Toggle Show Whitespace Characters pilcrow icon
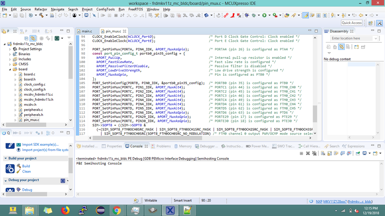 pyautogui.click(x=325, y=15)
